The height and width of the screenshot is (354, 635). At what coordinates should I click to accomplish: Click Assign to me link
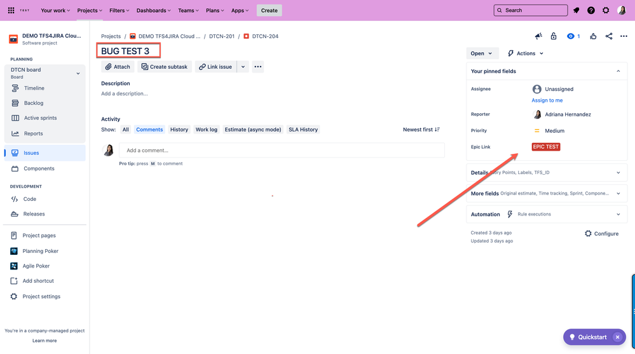(x=547, y=100)
